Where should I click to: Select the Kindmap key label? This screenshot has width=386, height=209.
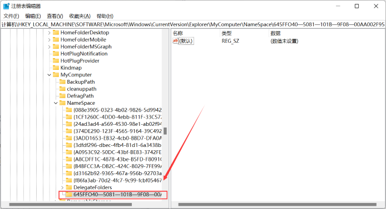71,68
